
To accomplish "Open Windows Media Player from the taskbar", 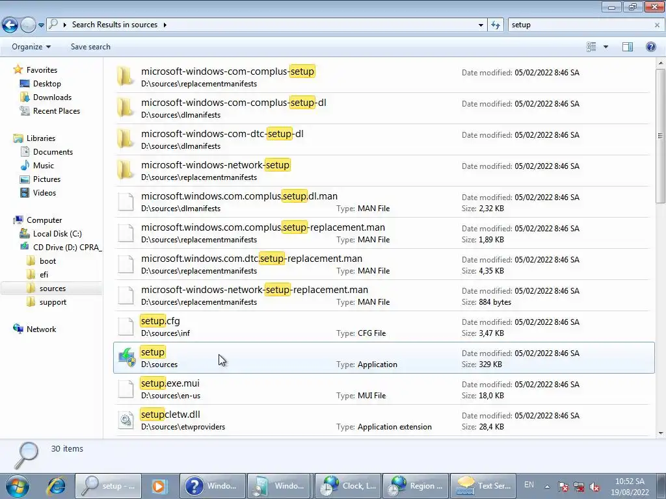I will click(x=159, y=486).
